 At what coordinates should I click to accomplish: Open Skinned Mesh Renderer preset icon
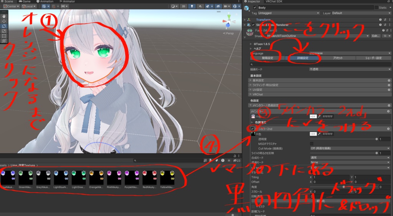click(385, 25)
